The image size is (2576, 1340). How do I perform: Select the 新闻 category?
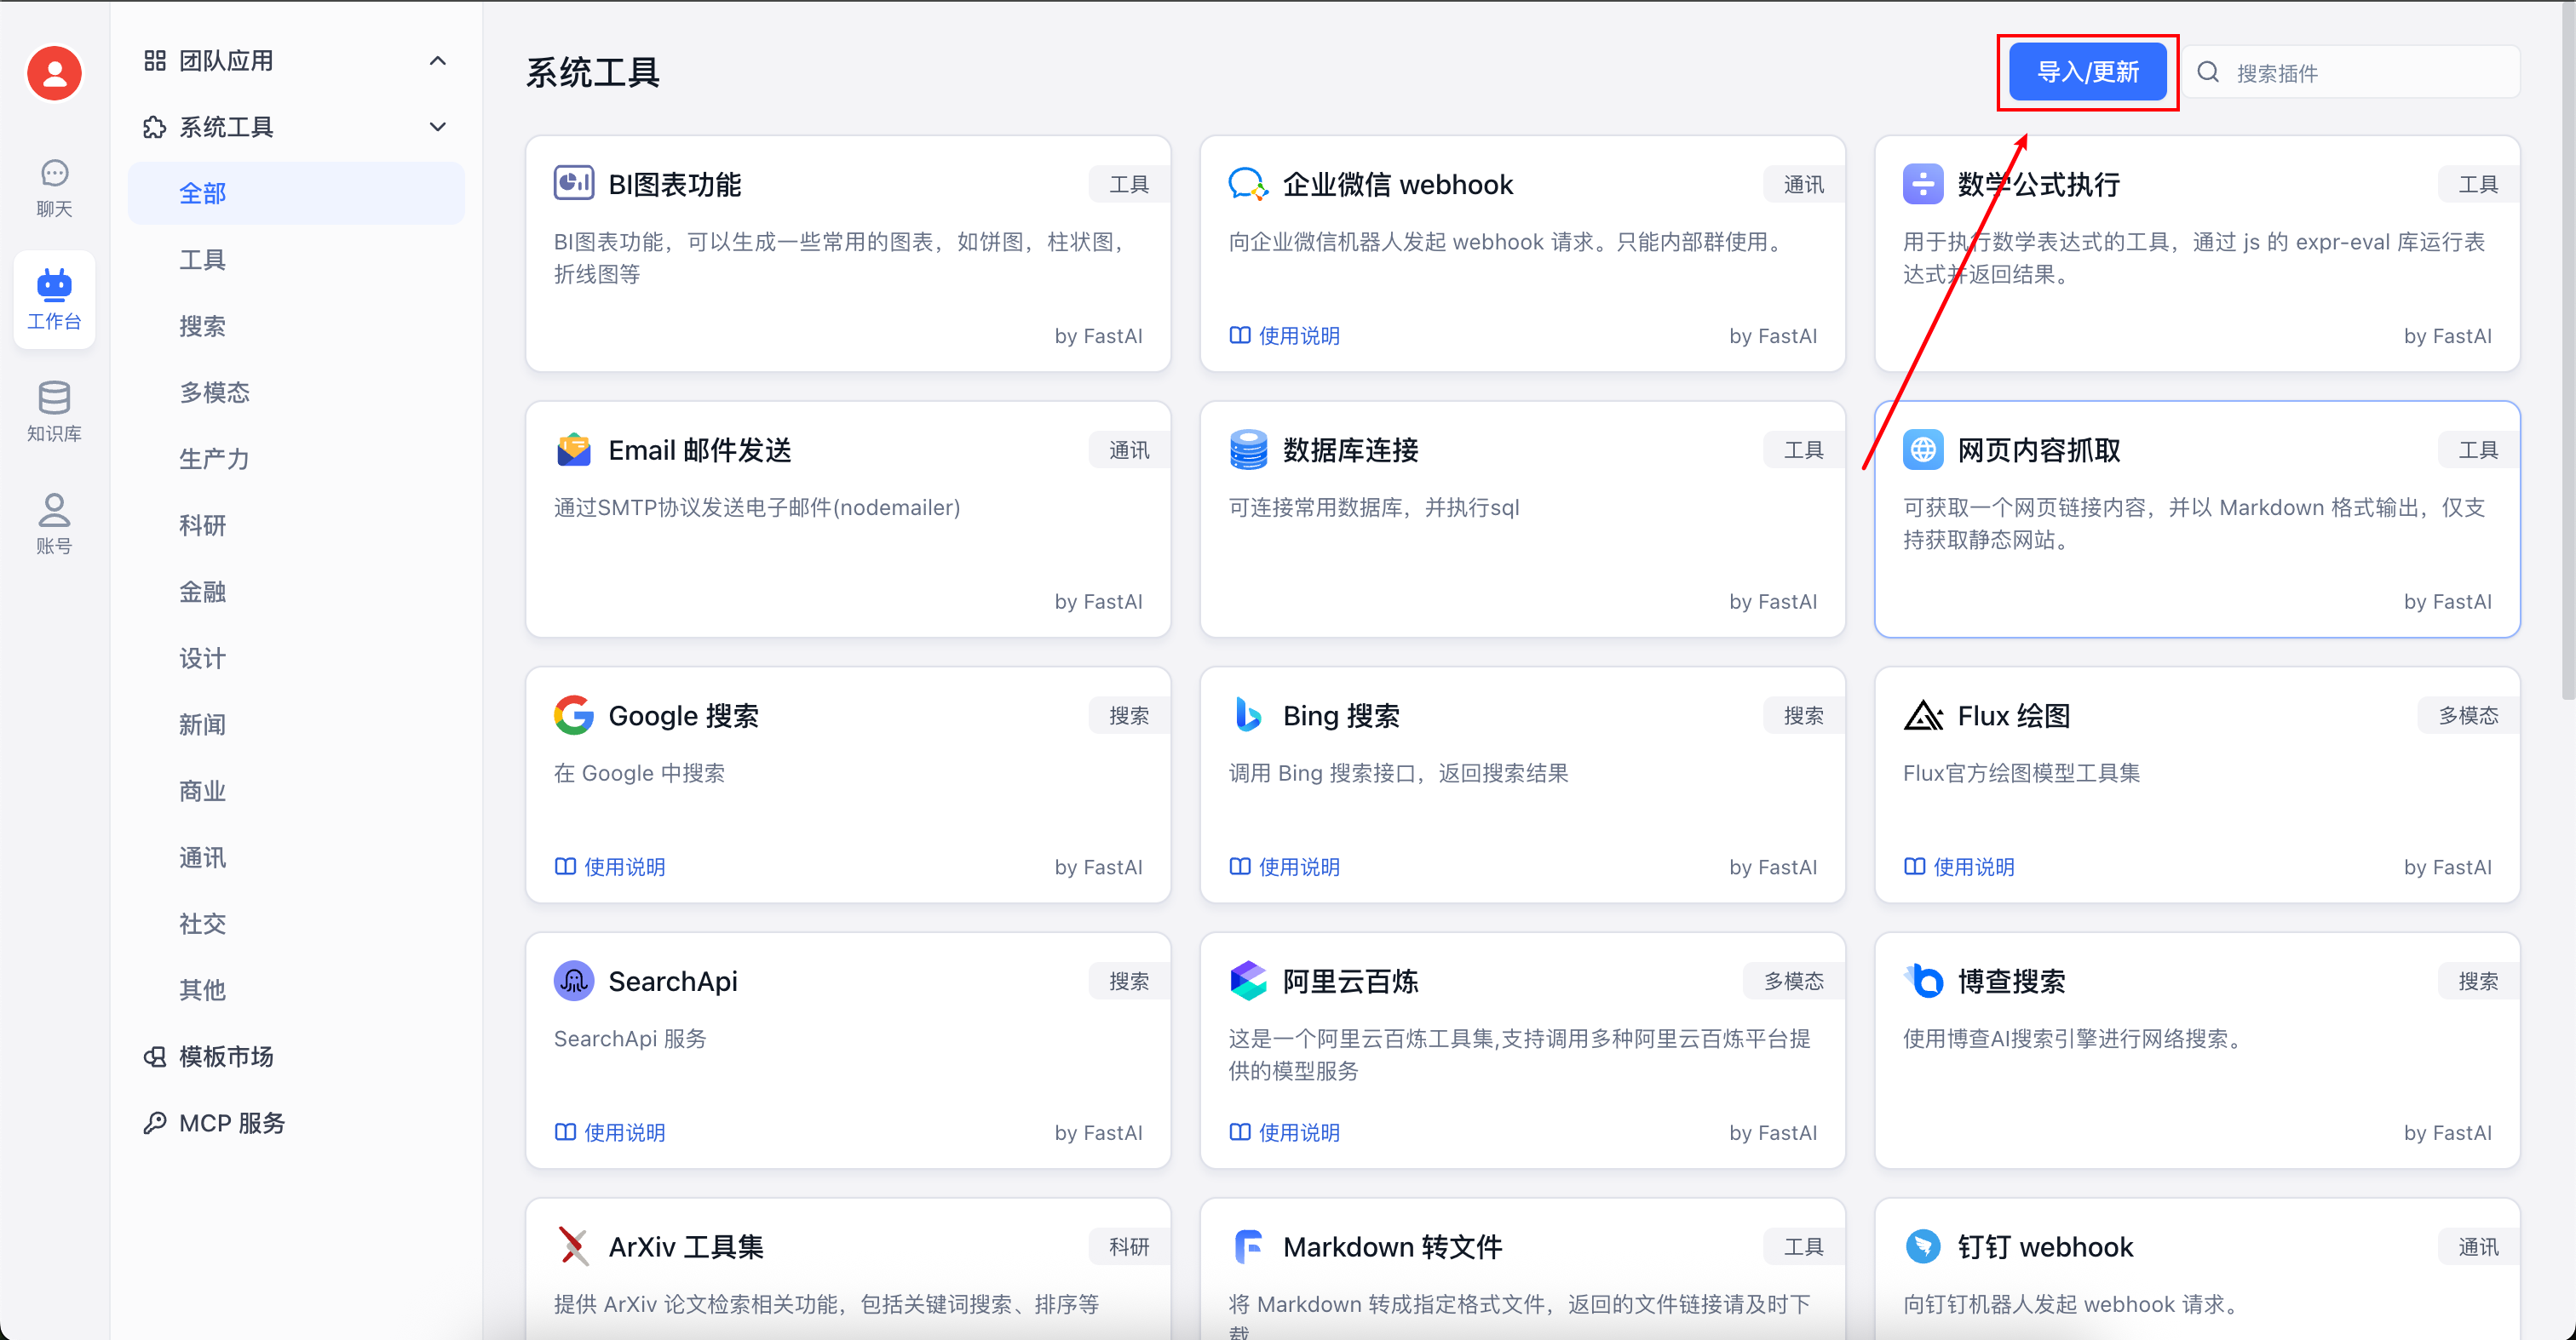click(297, 724)
